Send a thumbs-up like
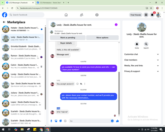 [x=117, y=121]
